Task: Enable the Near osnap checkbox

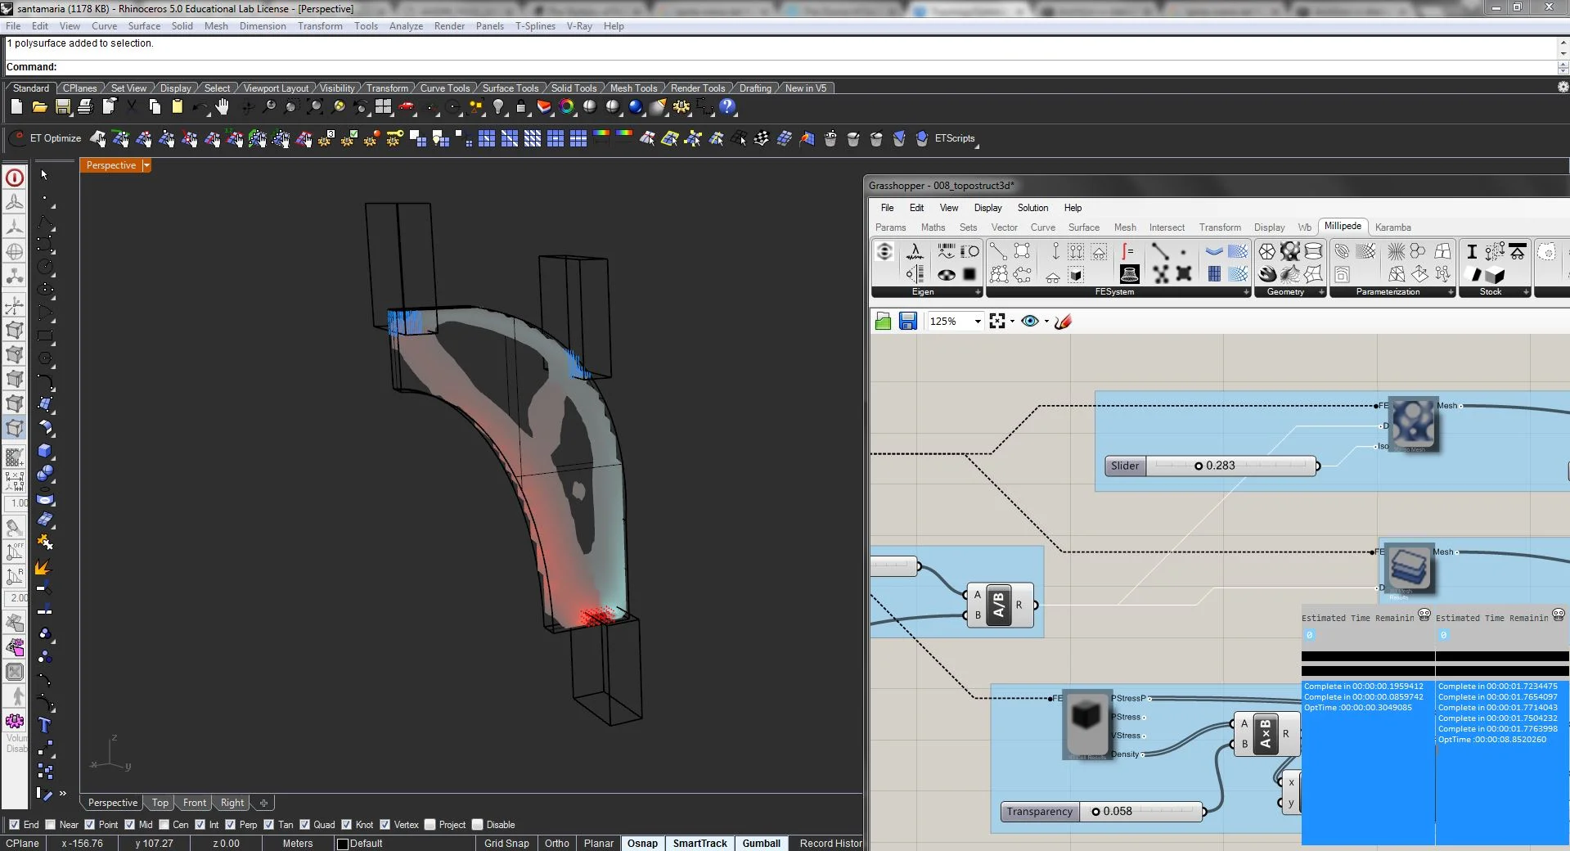Action: click(x=51, y=825)
